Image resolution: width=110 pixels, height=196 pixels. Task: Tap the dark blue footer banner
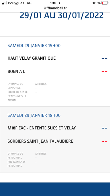(x=55, y=189)
